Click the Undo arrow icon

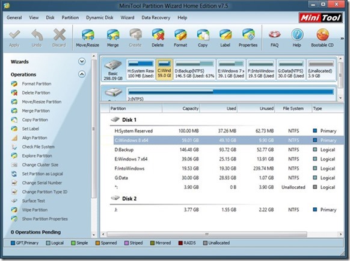pyautogui.click(x=37, y=35)
